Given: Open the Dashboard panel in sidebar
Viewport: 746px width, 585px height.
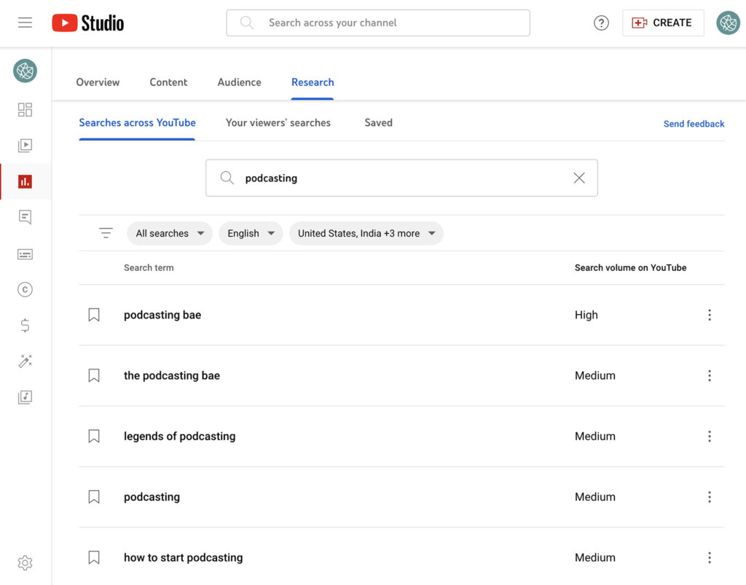Looking at the screenshot, I should (25, 109).
